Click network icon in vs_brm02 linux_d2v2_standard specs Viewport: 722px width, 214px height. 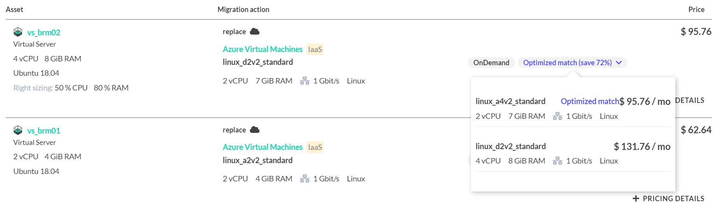[x=305, y=81]
